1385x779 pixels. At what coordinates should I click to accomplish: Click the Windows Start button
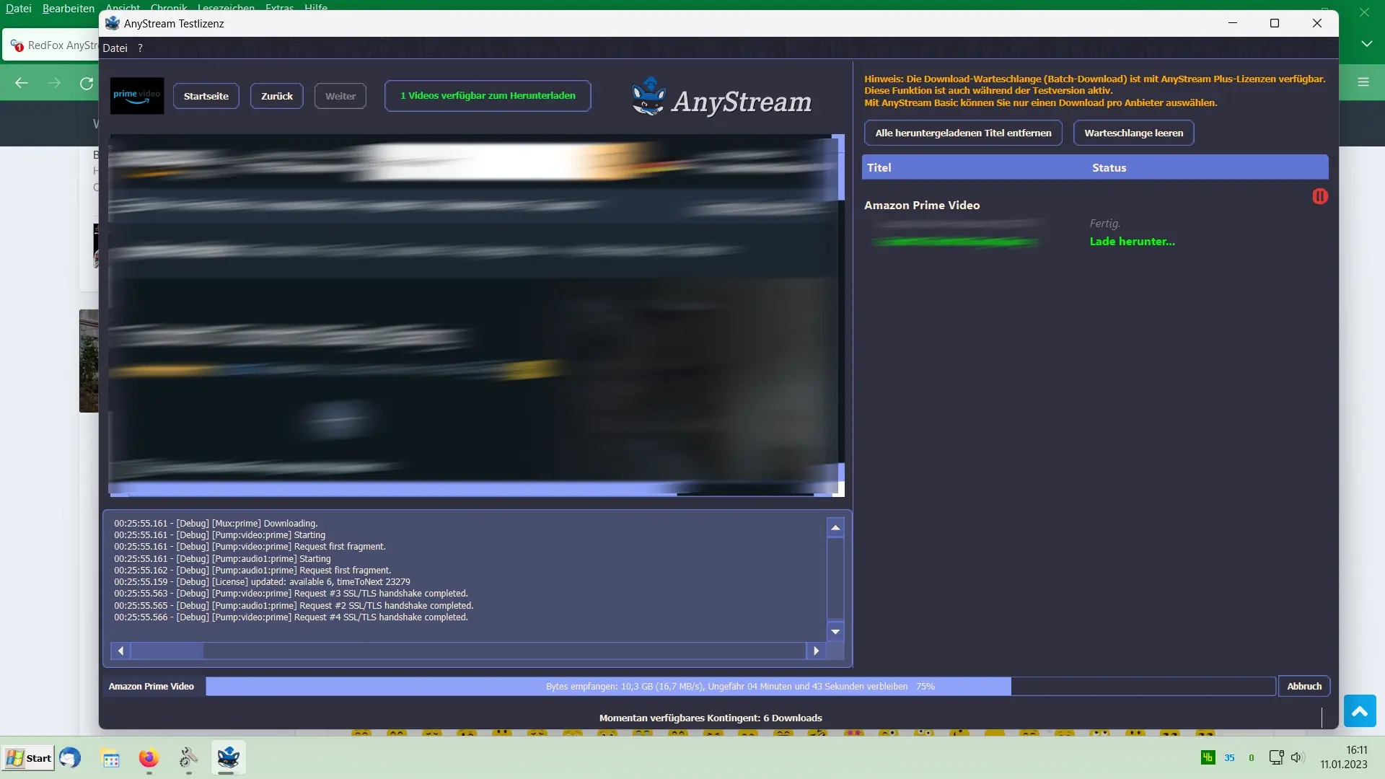coord(29,758)
